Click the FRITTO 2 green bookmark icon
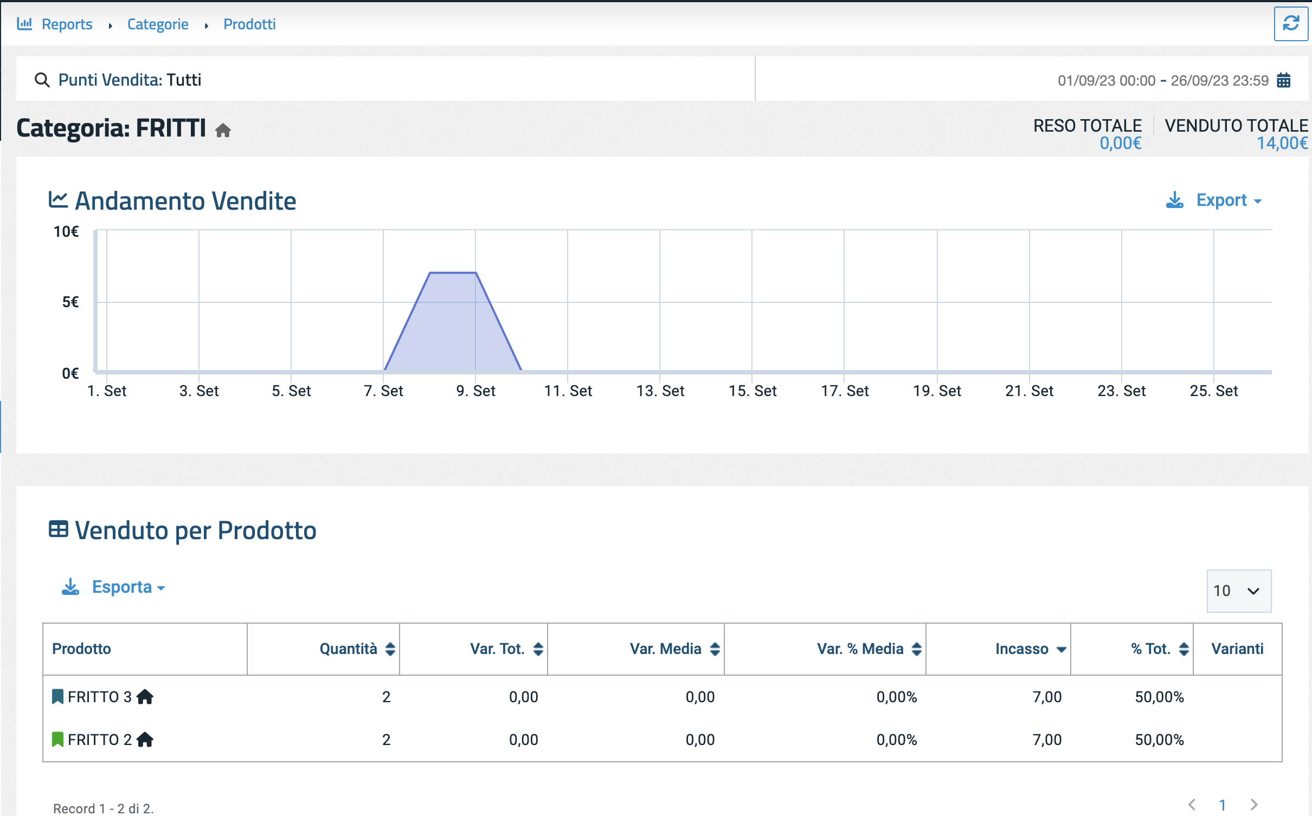1312x816 pixels. pos(57,739)
